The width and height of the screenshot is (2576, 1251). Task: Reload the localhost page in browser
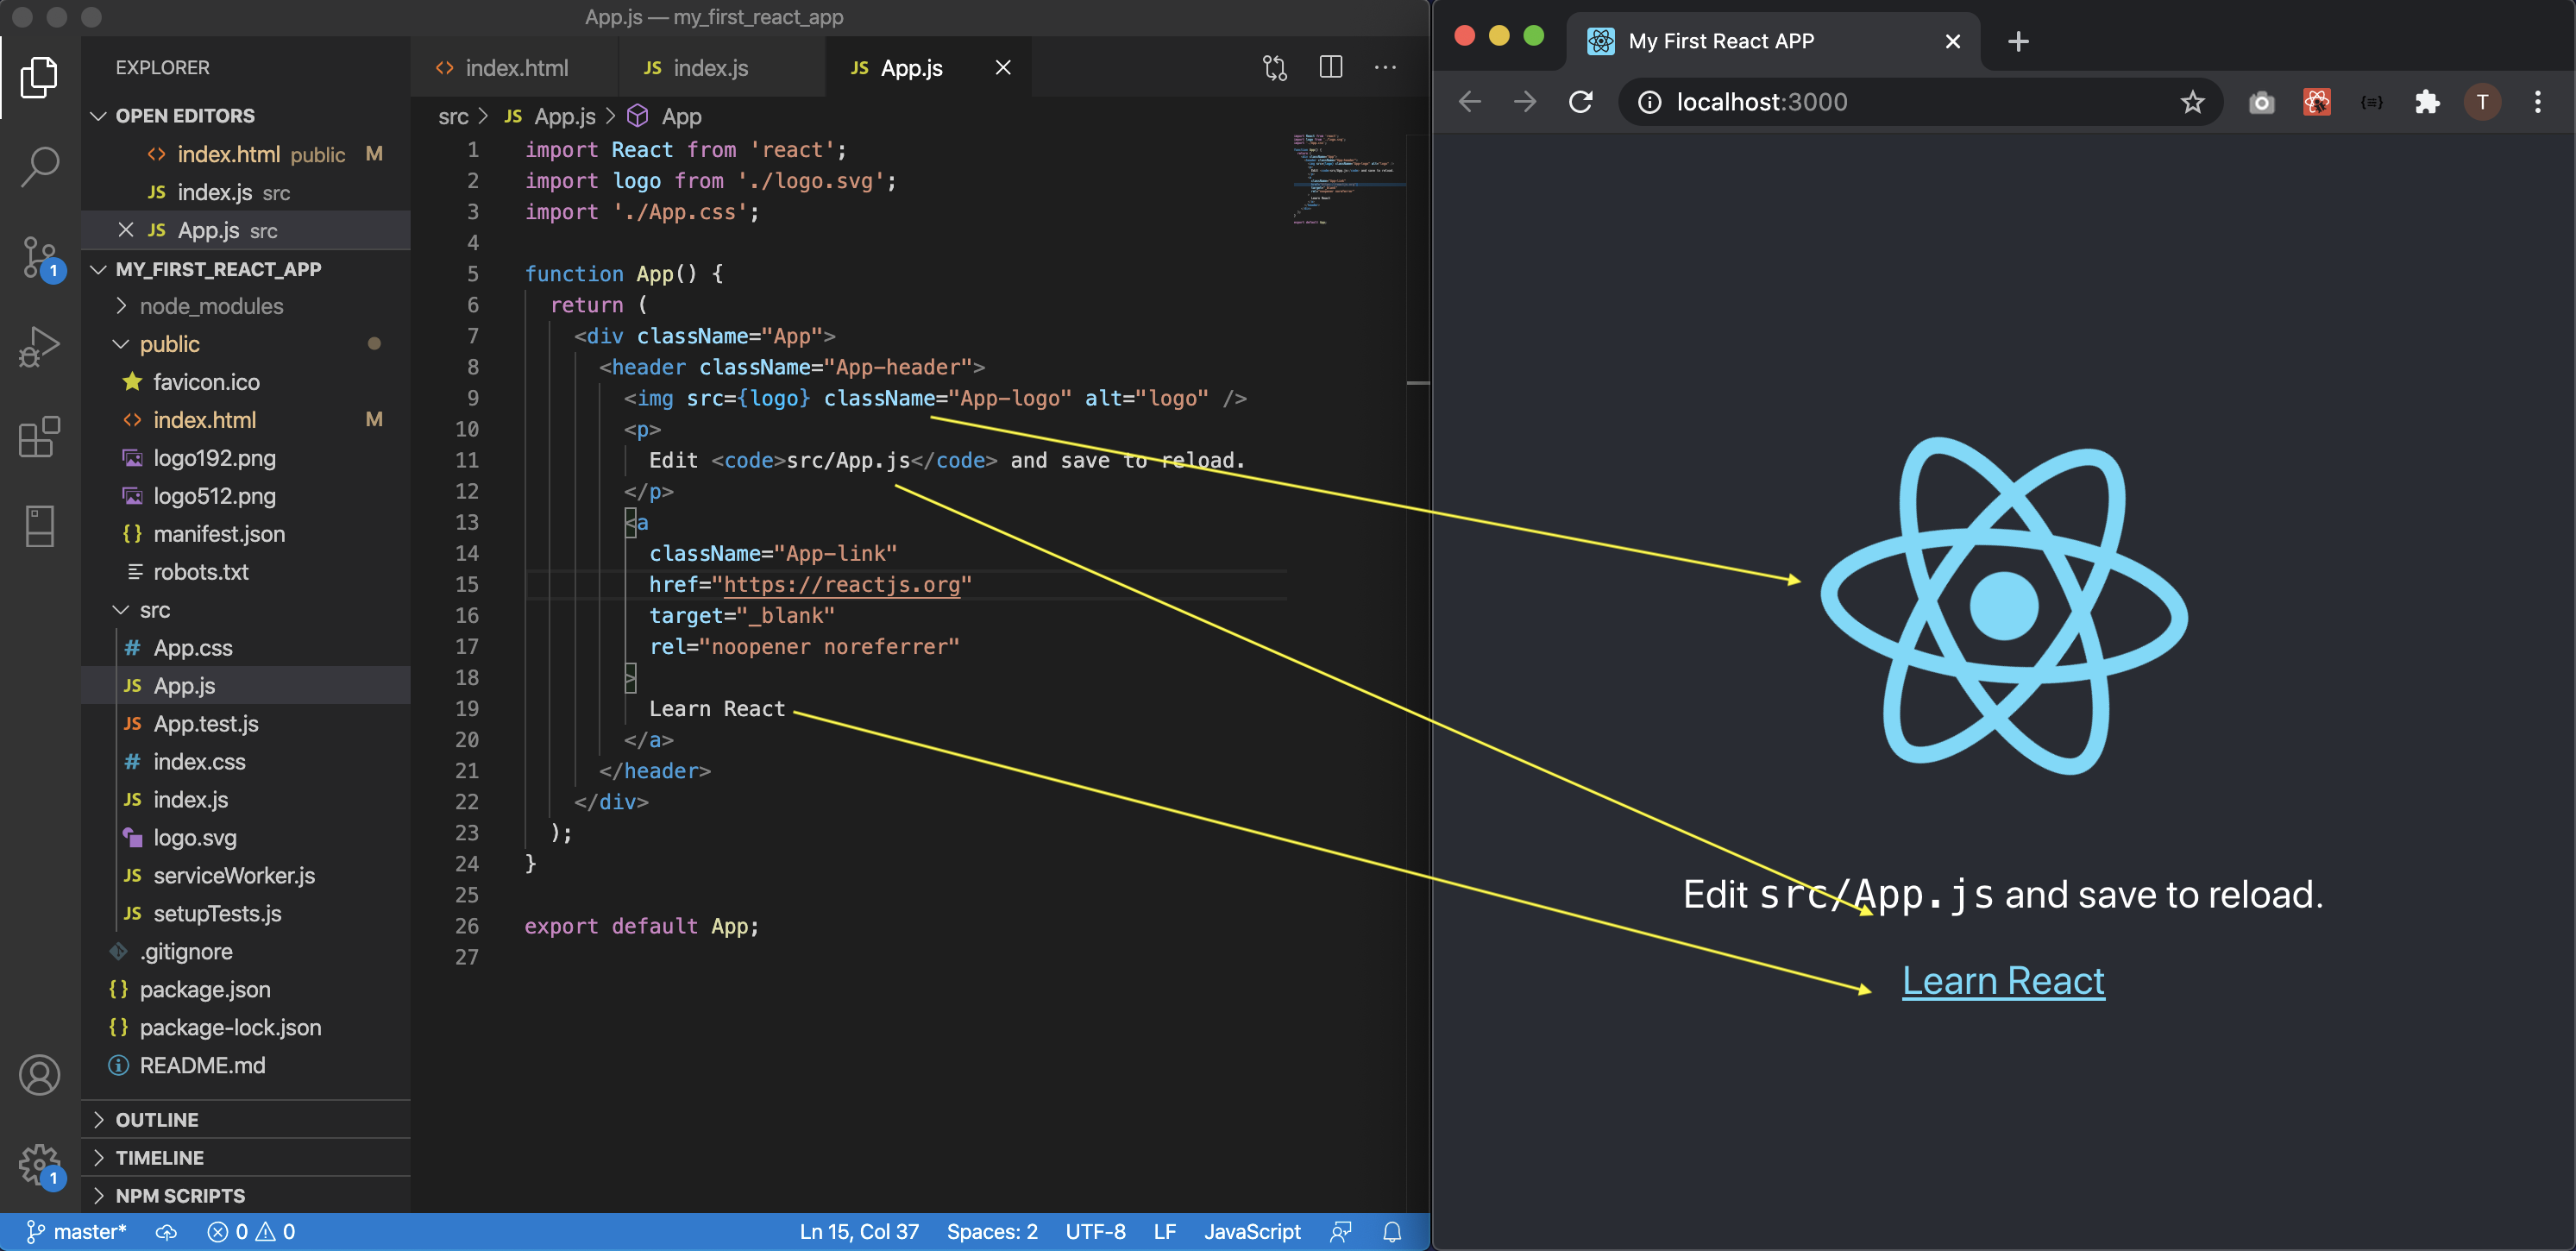(1581, 102)
